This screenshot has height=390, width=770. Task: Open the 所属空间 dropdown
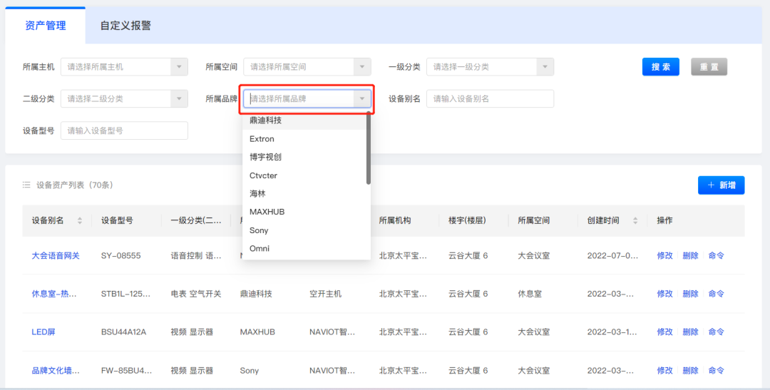[307, 67]
